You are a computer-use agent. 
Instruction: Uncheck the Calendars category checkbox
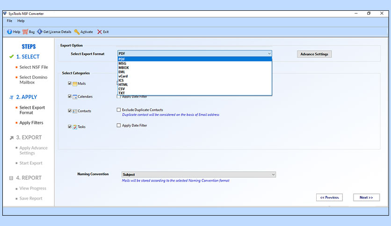[70, 96]
